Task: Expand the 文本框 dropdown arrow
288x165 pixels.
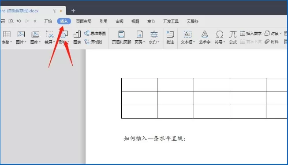Action: [194, 42]
